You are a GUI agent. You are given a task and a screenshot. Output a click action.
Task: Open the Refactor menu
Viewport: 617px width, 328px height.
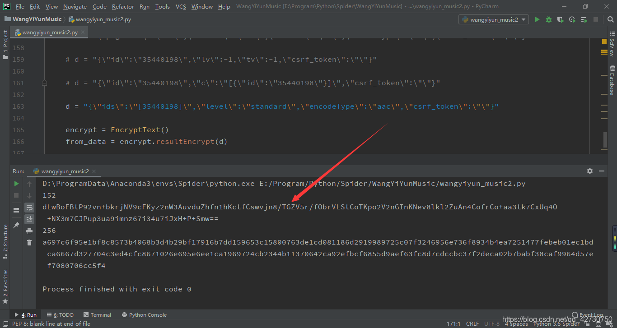[123, 6]
